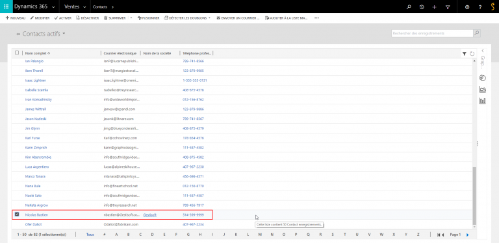The image size is (499, 243).
Task: Click the pin icon beside Contacts actifs
Action: 18,34
